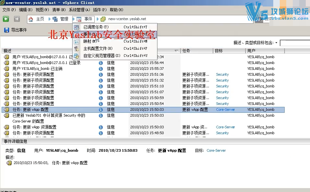Click the 导出事件 button
310x192 pixels.
[x=15, y=30]
